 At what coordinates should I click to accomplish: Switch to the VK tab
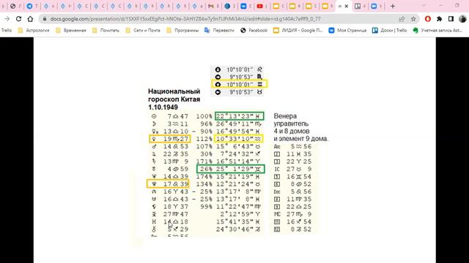coord(246,6)
